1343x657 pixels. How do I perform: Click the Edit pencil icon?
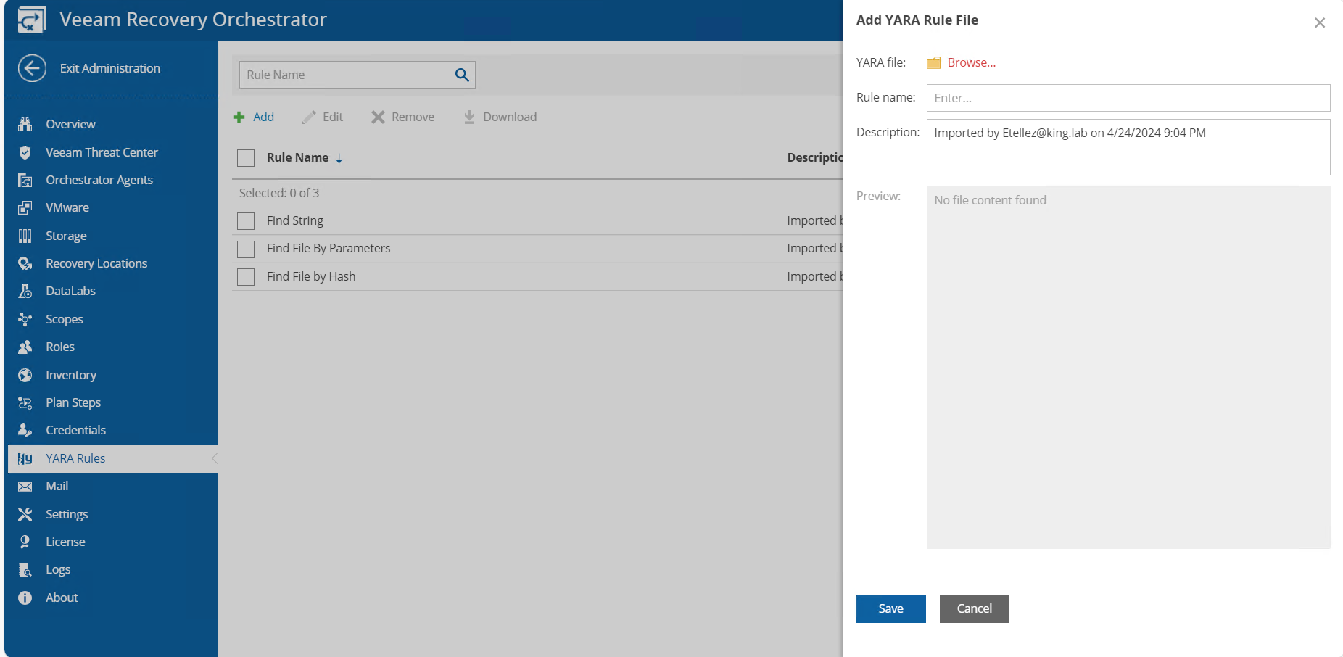point(309,117)
